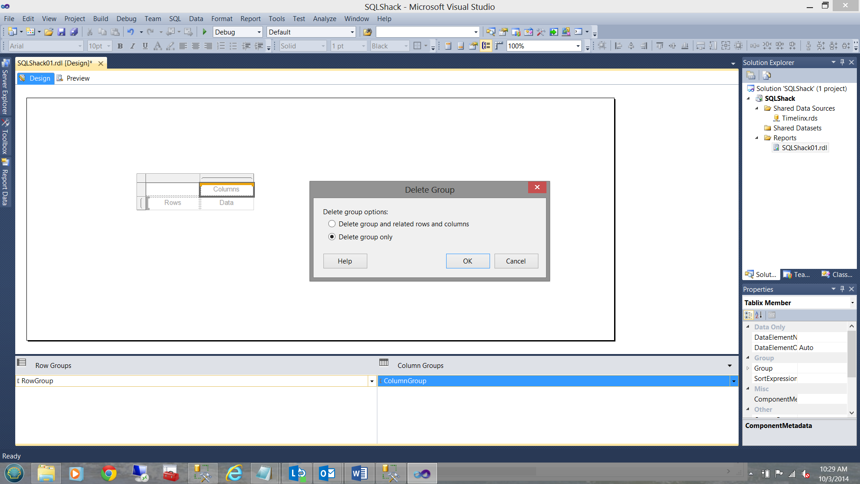Click Alphabetical sort icon in Properties
The width and height of the screenshot is (860, 484).
[x=759, y=315]
